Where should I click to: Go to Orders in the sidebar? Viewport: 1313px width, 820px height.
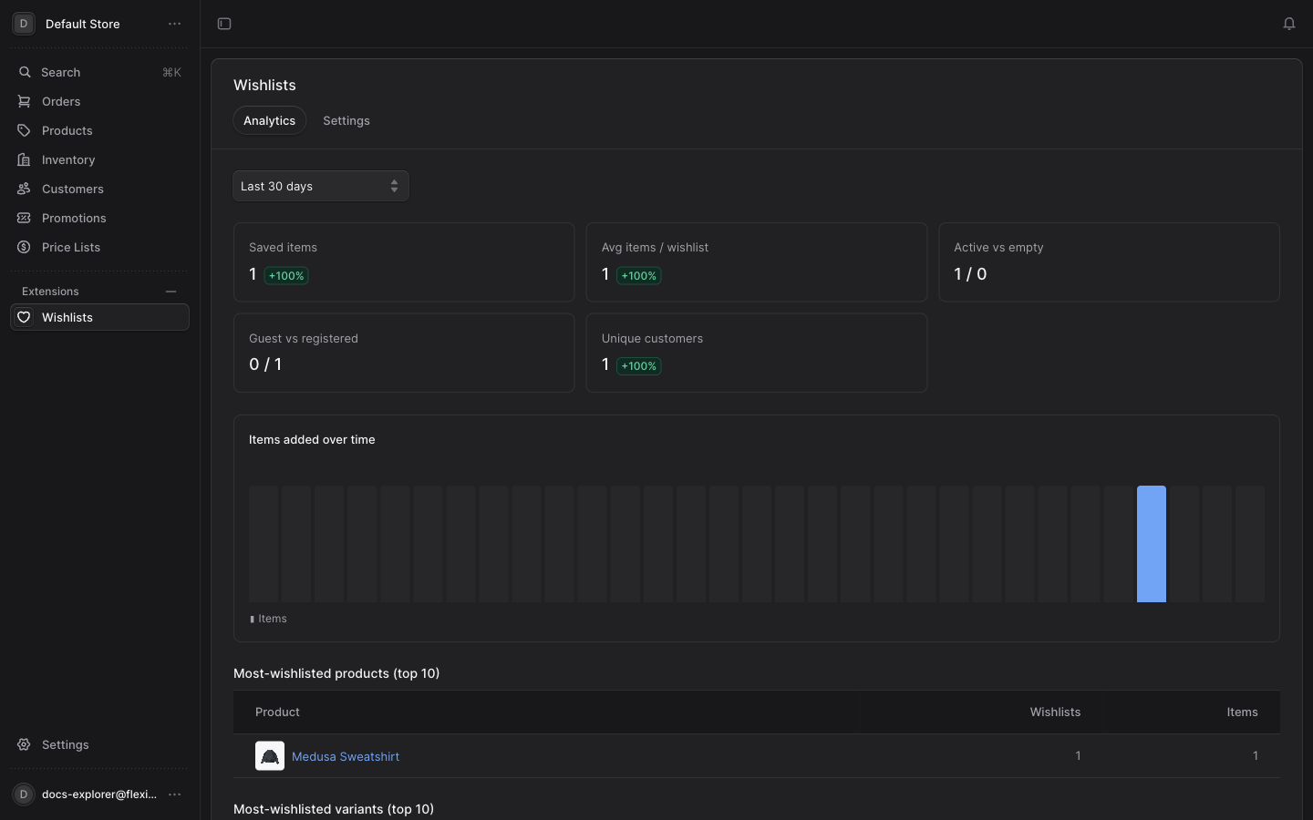[99, 101]
